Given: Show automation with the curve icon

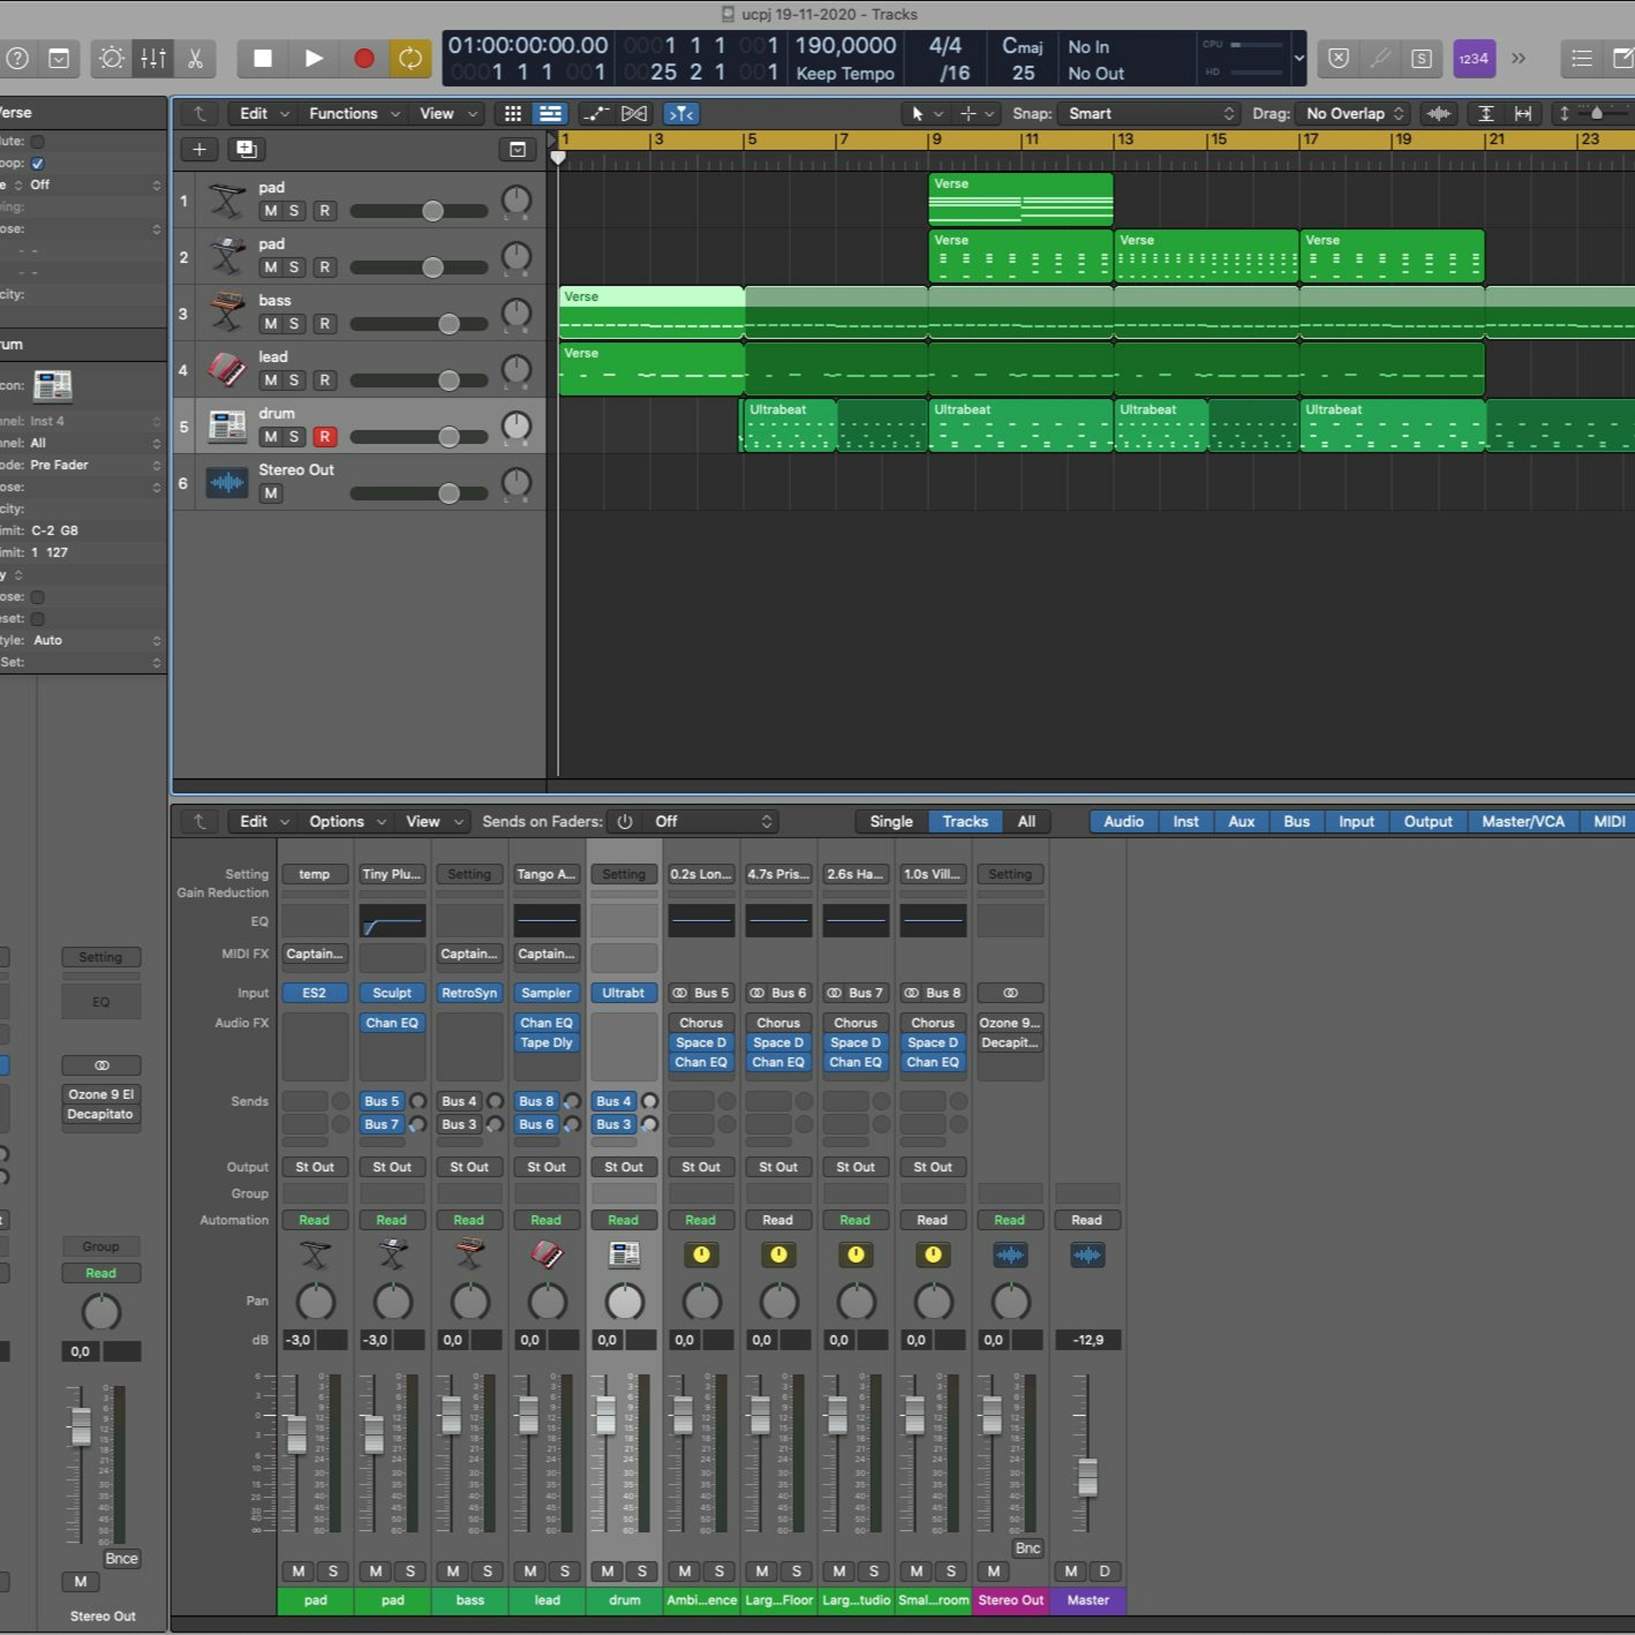Looking at the screenshot, I should point(596,113).
